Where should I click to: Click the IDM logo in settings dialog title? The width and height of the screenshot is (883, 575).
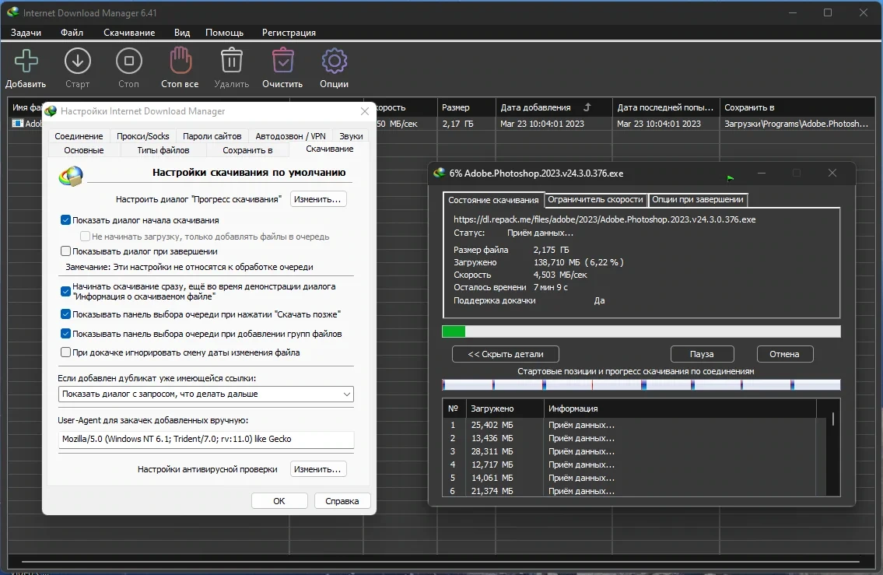[x=51, y=111]
